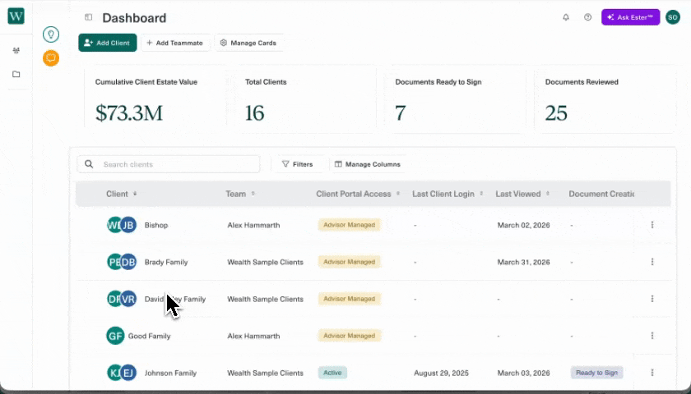The image size is (691, 394).
Task: Open the Filters dropdown
Action: (x=298, y=164)
